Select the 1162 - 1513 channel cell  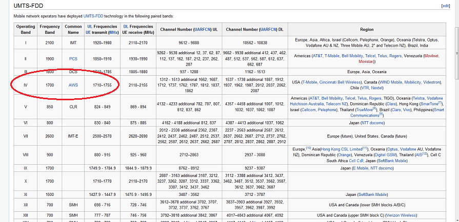tap(255, 72)
